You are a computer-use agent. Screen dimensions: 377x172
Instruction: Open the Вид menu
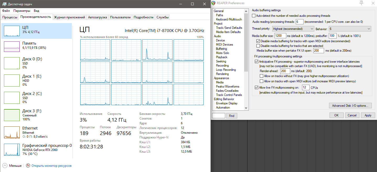pos(36,11)
